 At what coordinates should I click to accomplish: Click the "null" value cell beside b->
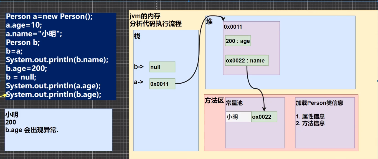click(162, 67)
